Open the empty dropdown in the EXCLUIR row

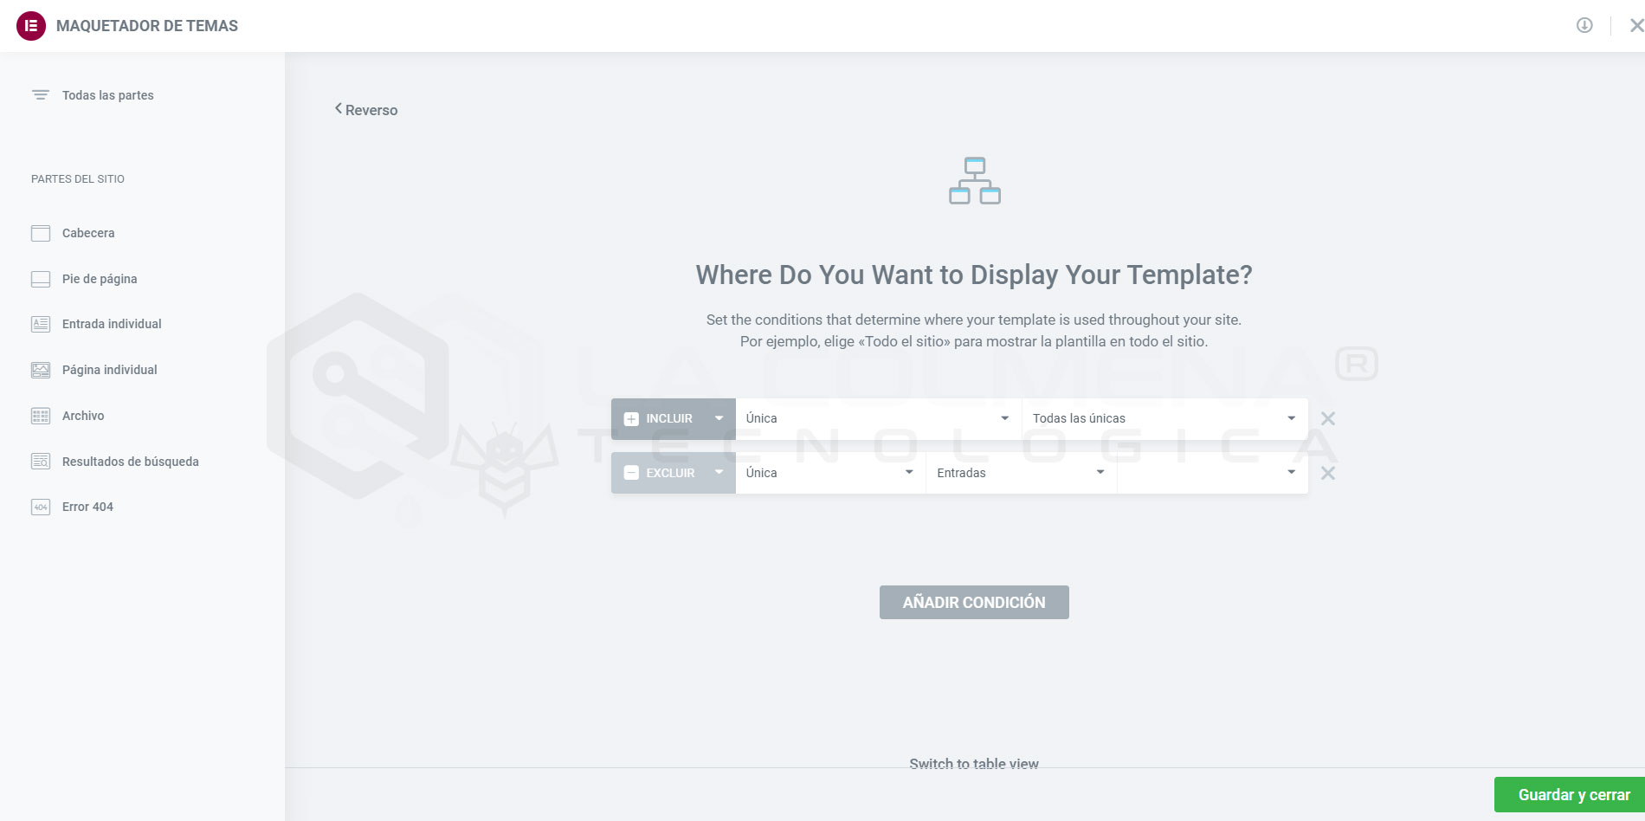coord(1212,474)
